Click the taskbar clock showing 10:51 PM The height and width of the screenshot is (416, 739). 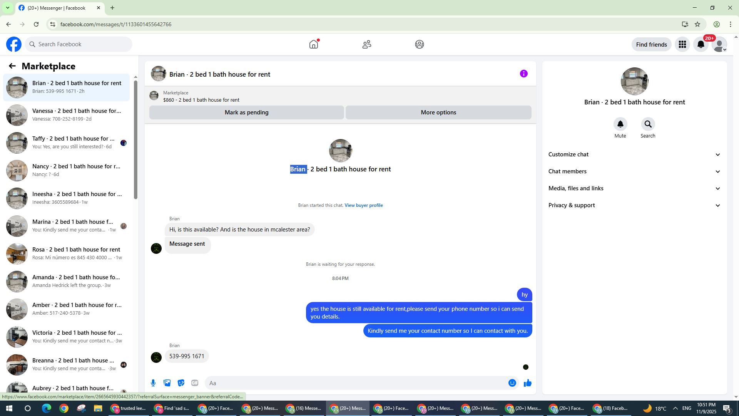pyautogui.click(x=706, y=408)
